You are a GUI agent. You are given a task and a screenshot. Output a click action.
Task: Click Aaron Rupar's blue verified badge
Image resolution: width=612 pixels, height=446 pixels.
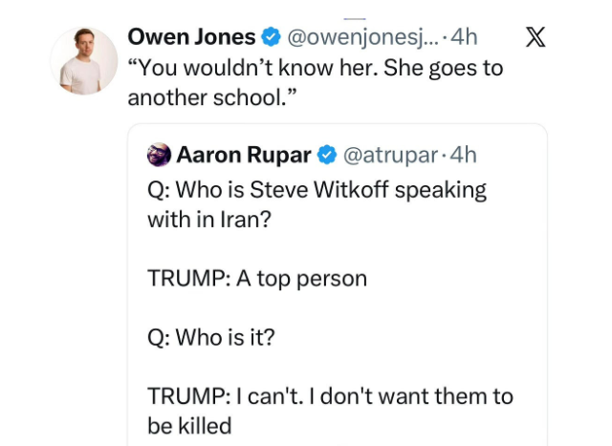pos(327,155)
